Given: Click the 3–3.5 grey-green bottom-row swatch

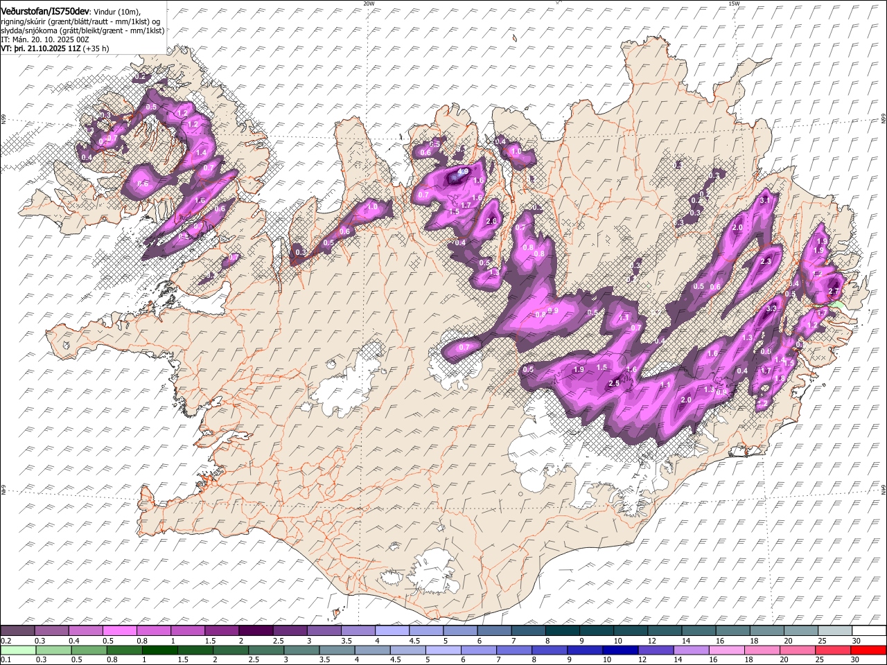Looking at the screenshot, I should coord(301,650).
